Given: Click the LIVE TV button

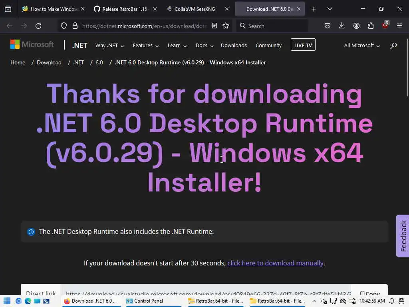Looking at the screenshot, I should (303, 45).
